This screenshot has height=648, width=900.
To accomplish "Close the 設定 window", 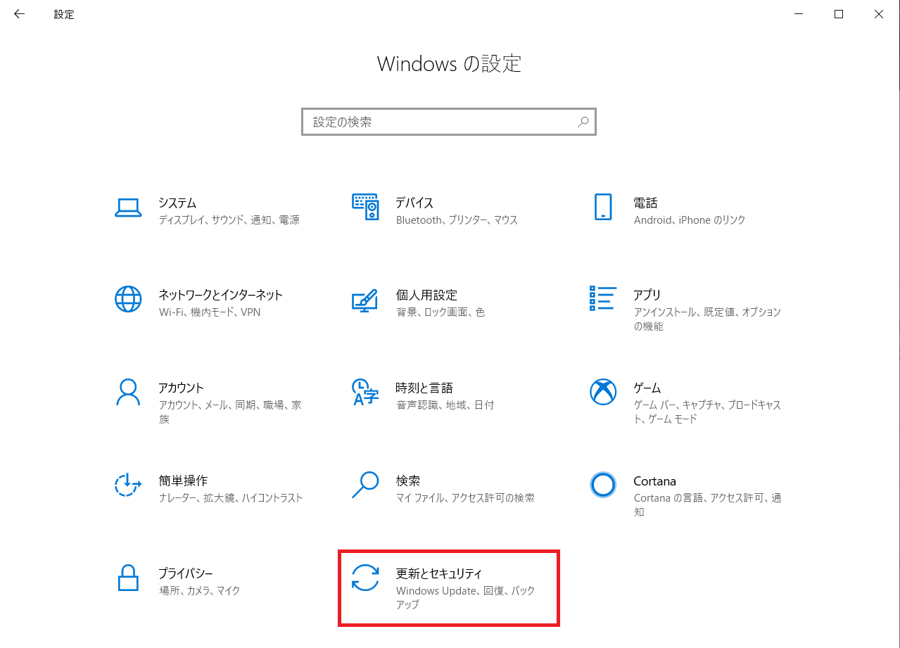I will tap(879, 14).
